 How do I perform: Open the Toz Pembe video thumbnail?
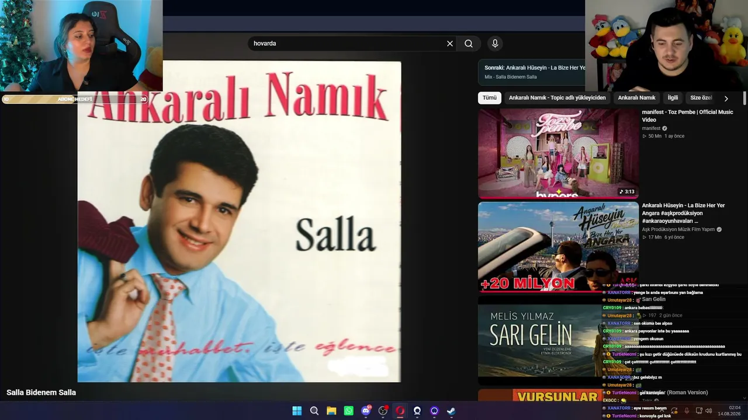pos(558,153)
